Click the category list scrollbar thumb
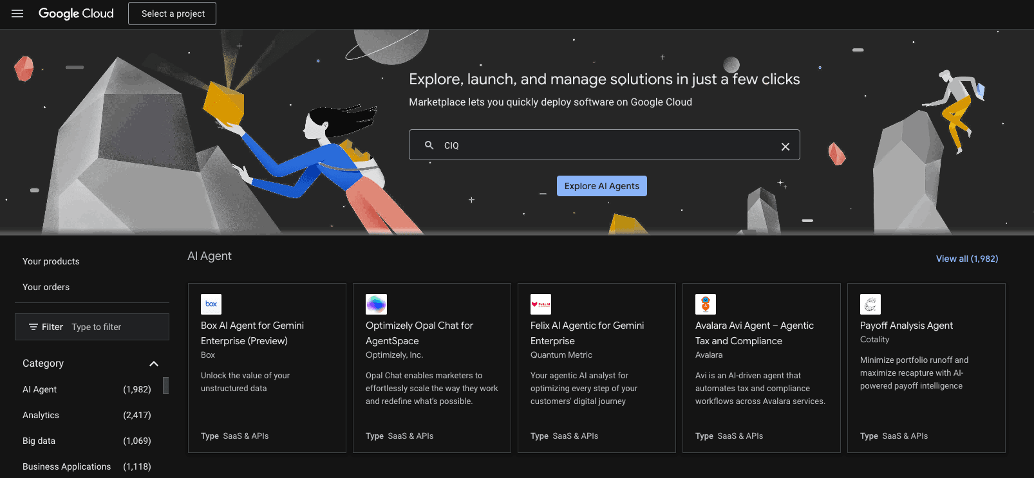The width and height of the screenshot is (1034, 478). pyautogui.click(x=165, y=385)
